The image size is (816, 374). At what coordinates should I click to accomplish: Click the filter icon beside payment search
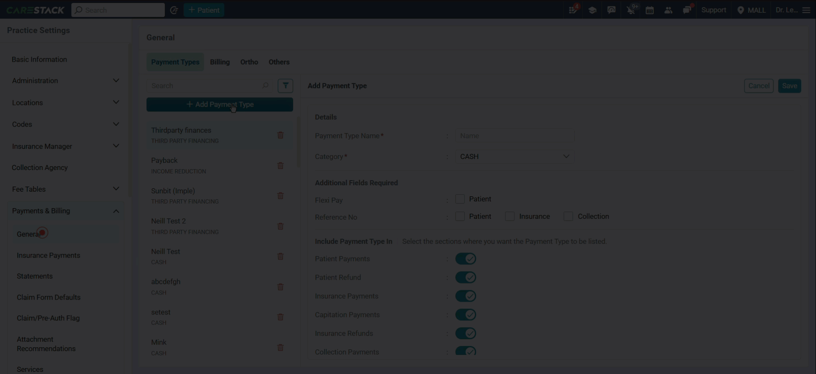tap(285, 85)
